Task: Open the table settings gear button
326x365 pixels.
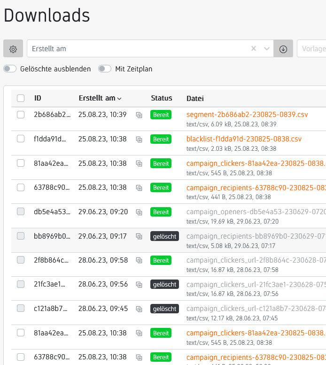Action: tap(13, 49)
